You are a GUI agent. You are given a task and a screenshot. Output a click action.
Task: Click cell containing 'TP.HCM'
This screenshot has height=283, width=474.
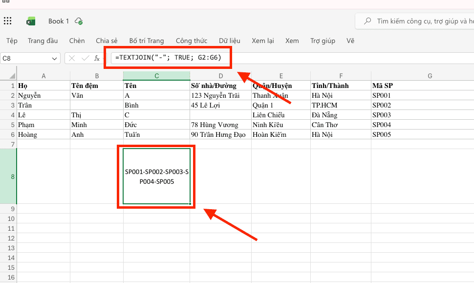[341, 105]
